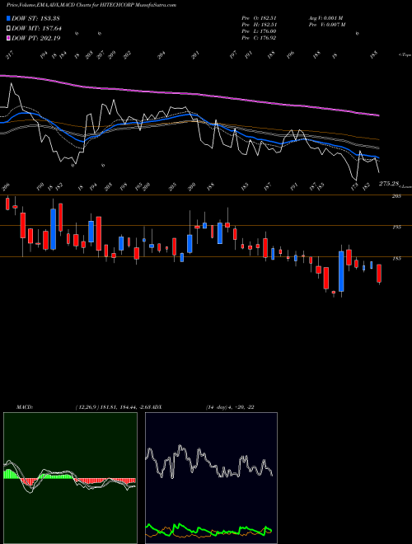Select the 'DOW PT: 202.19' legend text
The height and width of the screenshot is (544, 412).
click(36, 38)
